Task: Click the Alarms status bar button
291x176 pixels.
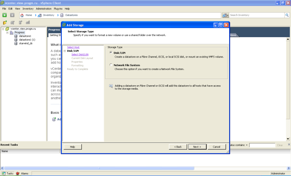Action: tap(22, 173)
